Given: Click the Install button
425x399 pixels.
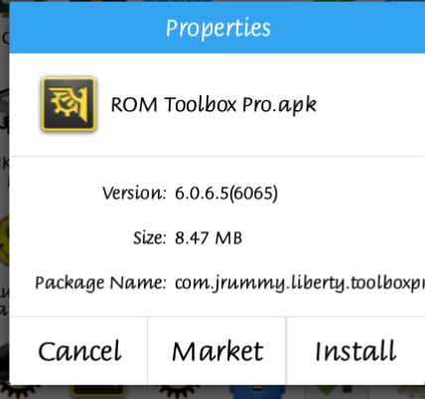Looking at the screenshot, I should click(x=355, y=351).
